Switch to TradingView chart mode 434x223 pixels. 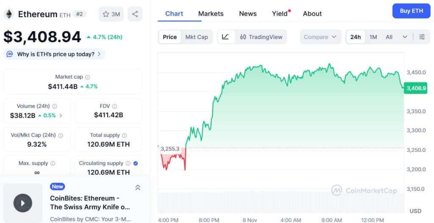[x=261, y=37]
